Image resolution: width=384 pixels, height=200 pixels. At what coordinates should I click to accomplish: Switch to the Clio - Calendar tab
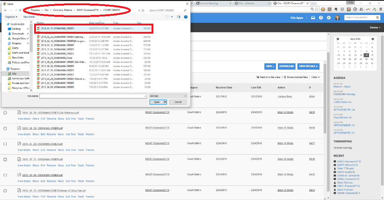point(256,3)
